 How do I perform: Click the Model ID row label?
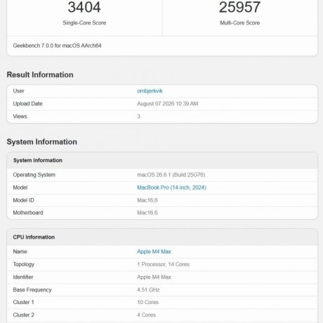[x=23, y=200]
